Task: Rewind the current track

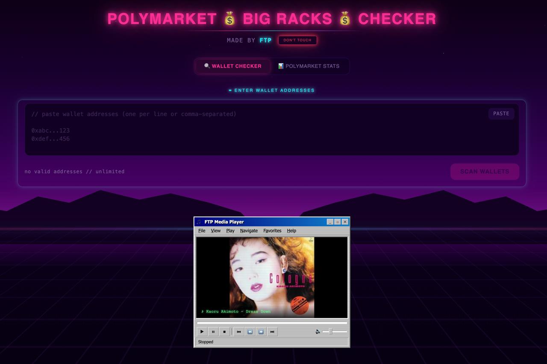Action: point(250,332)
